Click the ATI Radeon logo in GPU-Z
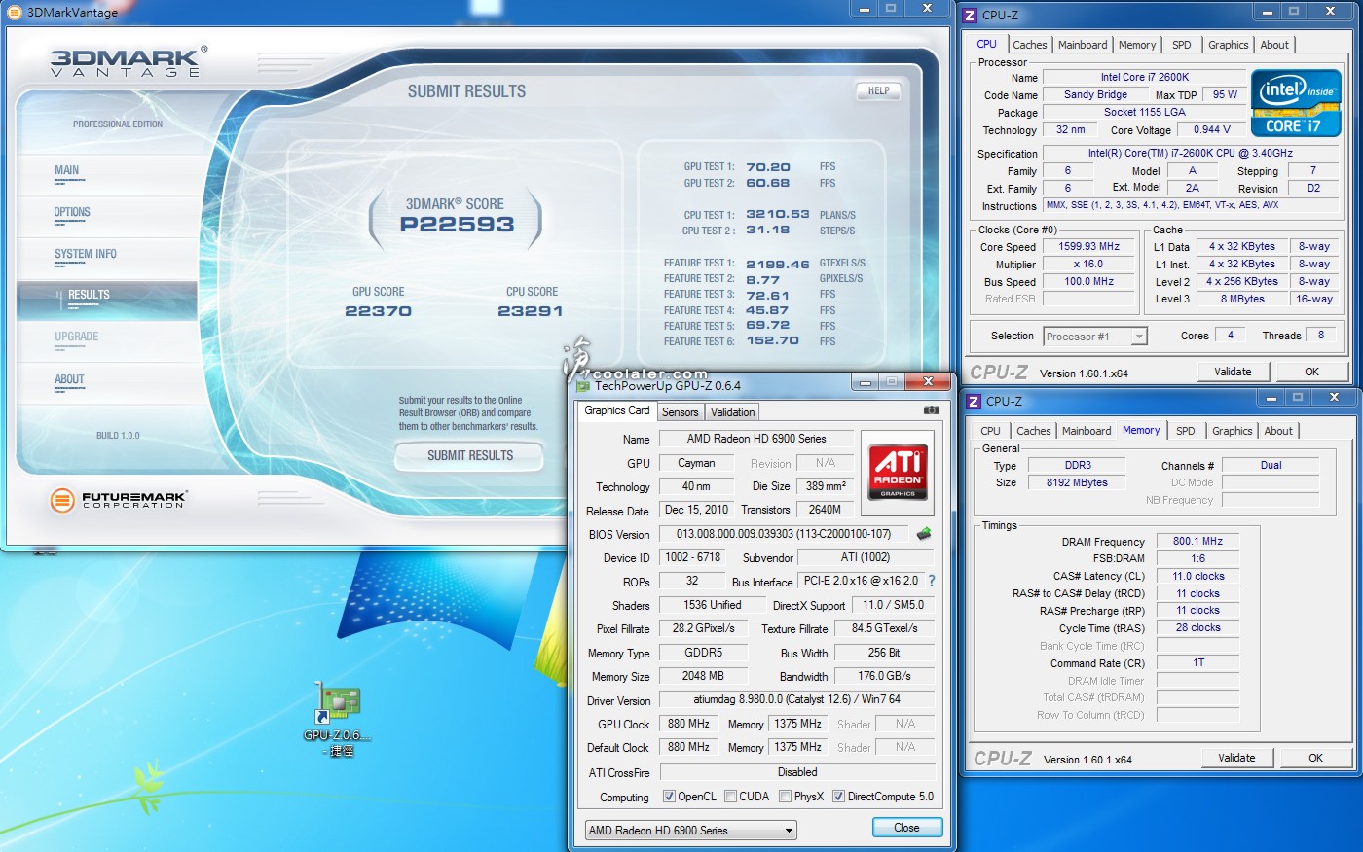The width and height of the screenshot is (1363, 852). (x=898, y=472)
